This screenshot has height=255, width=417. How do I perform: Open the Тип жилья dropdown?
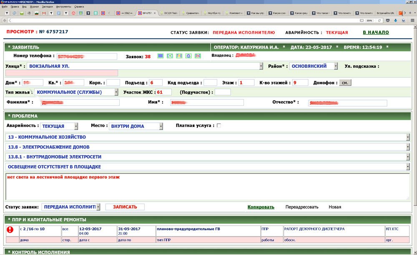click(x=116, y=92)
